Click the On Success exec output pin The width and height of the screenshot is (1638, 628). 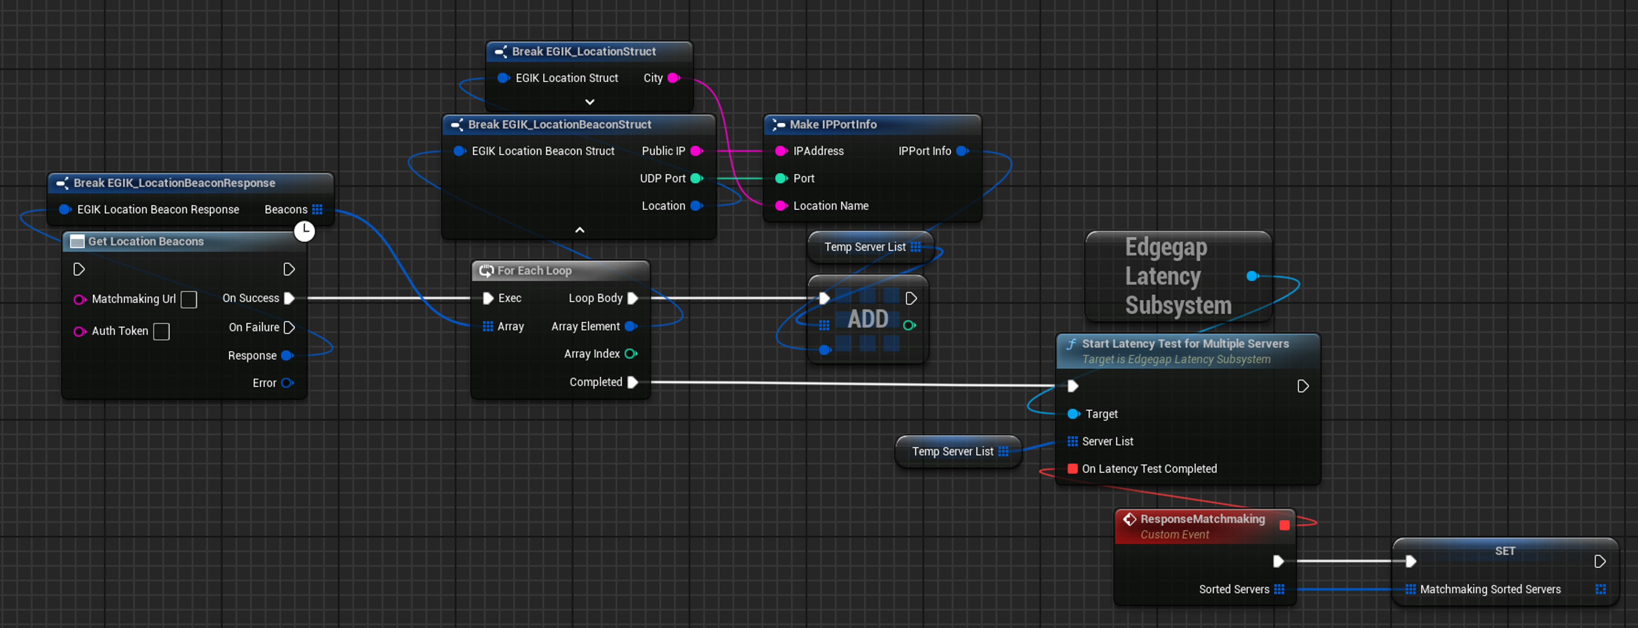pyautogui.click(x=289, y=298)
